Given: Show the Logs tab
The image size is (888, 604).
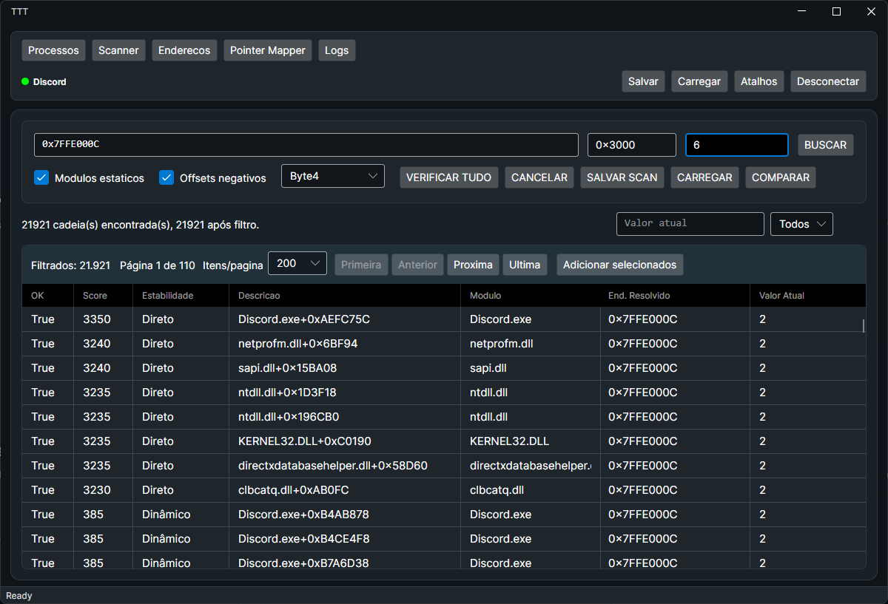Looking at the screenshot, I should [337, 50].
